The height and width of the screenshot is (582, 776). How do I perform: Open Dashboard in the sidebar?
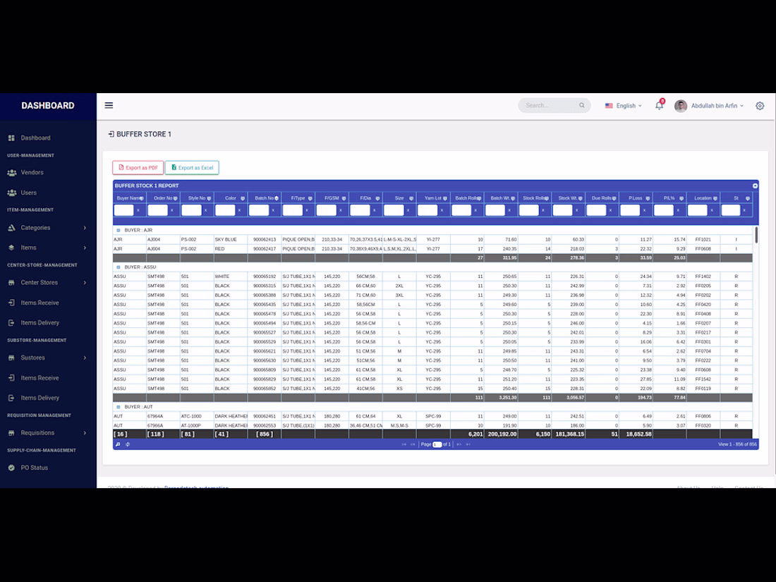[x=36, y=138]
